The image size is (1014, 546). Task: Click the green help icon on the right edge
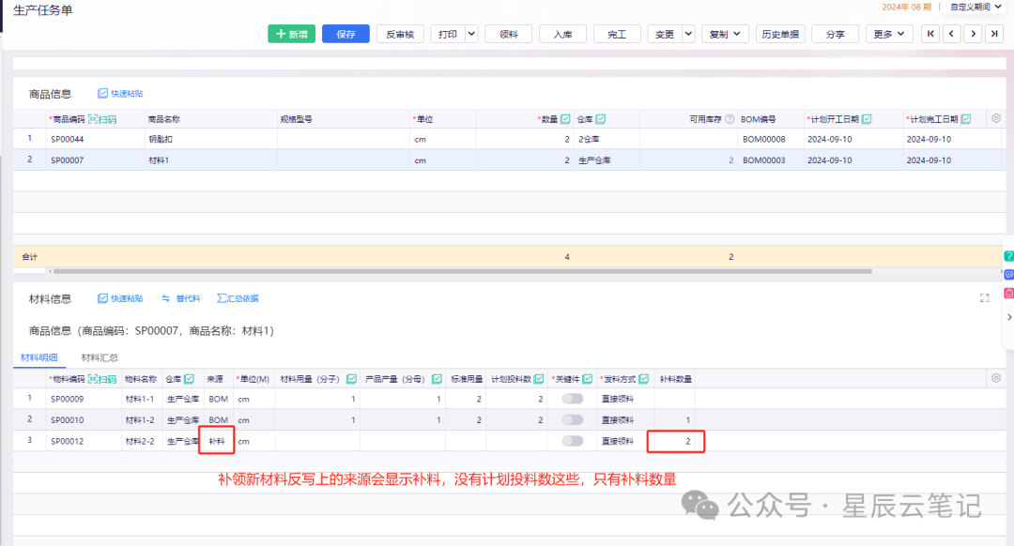point(1008,256)
